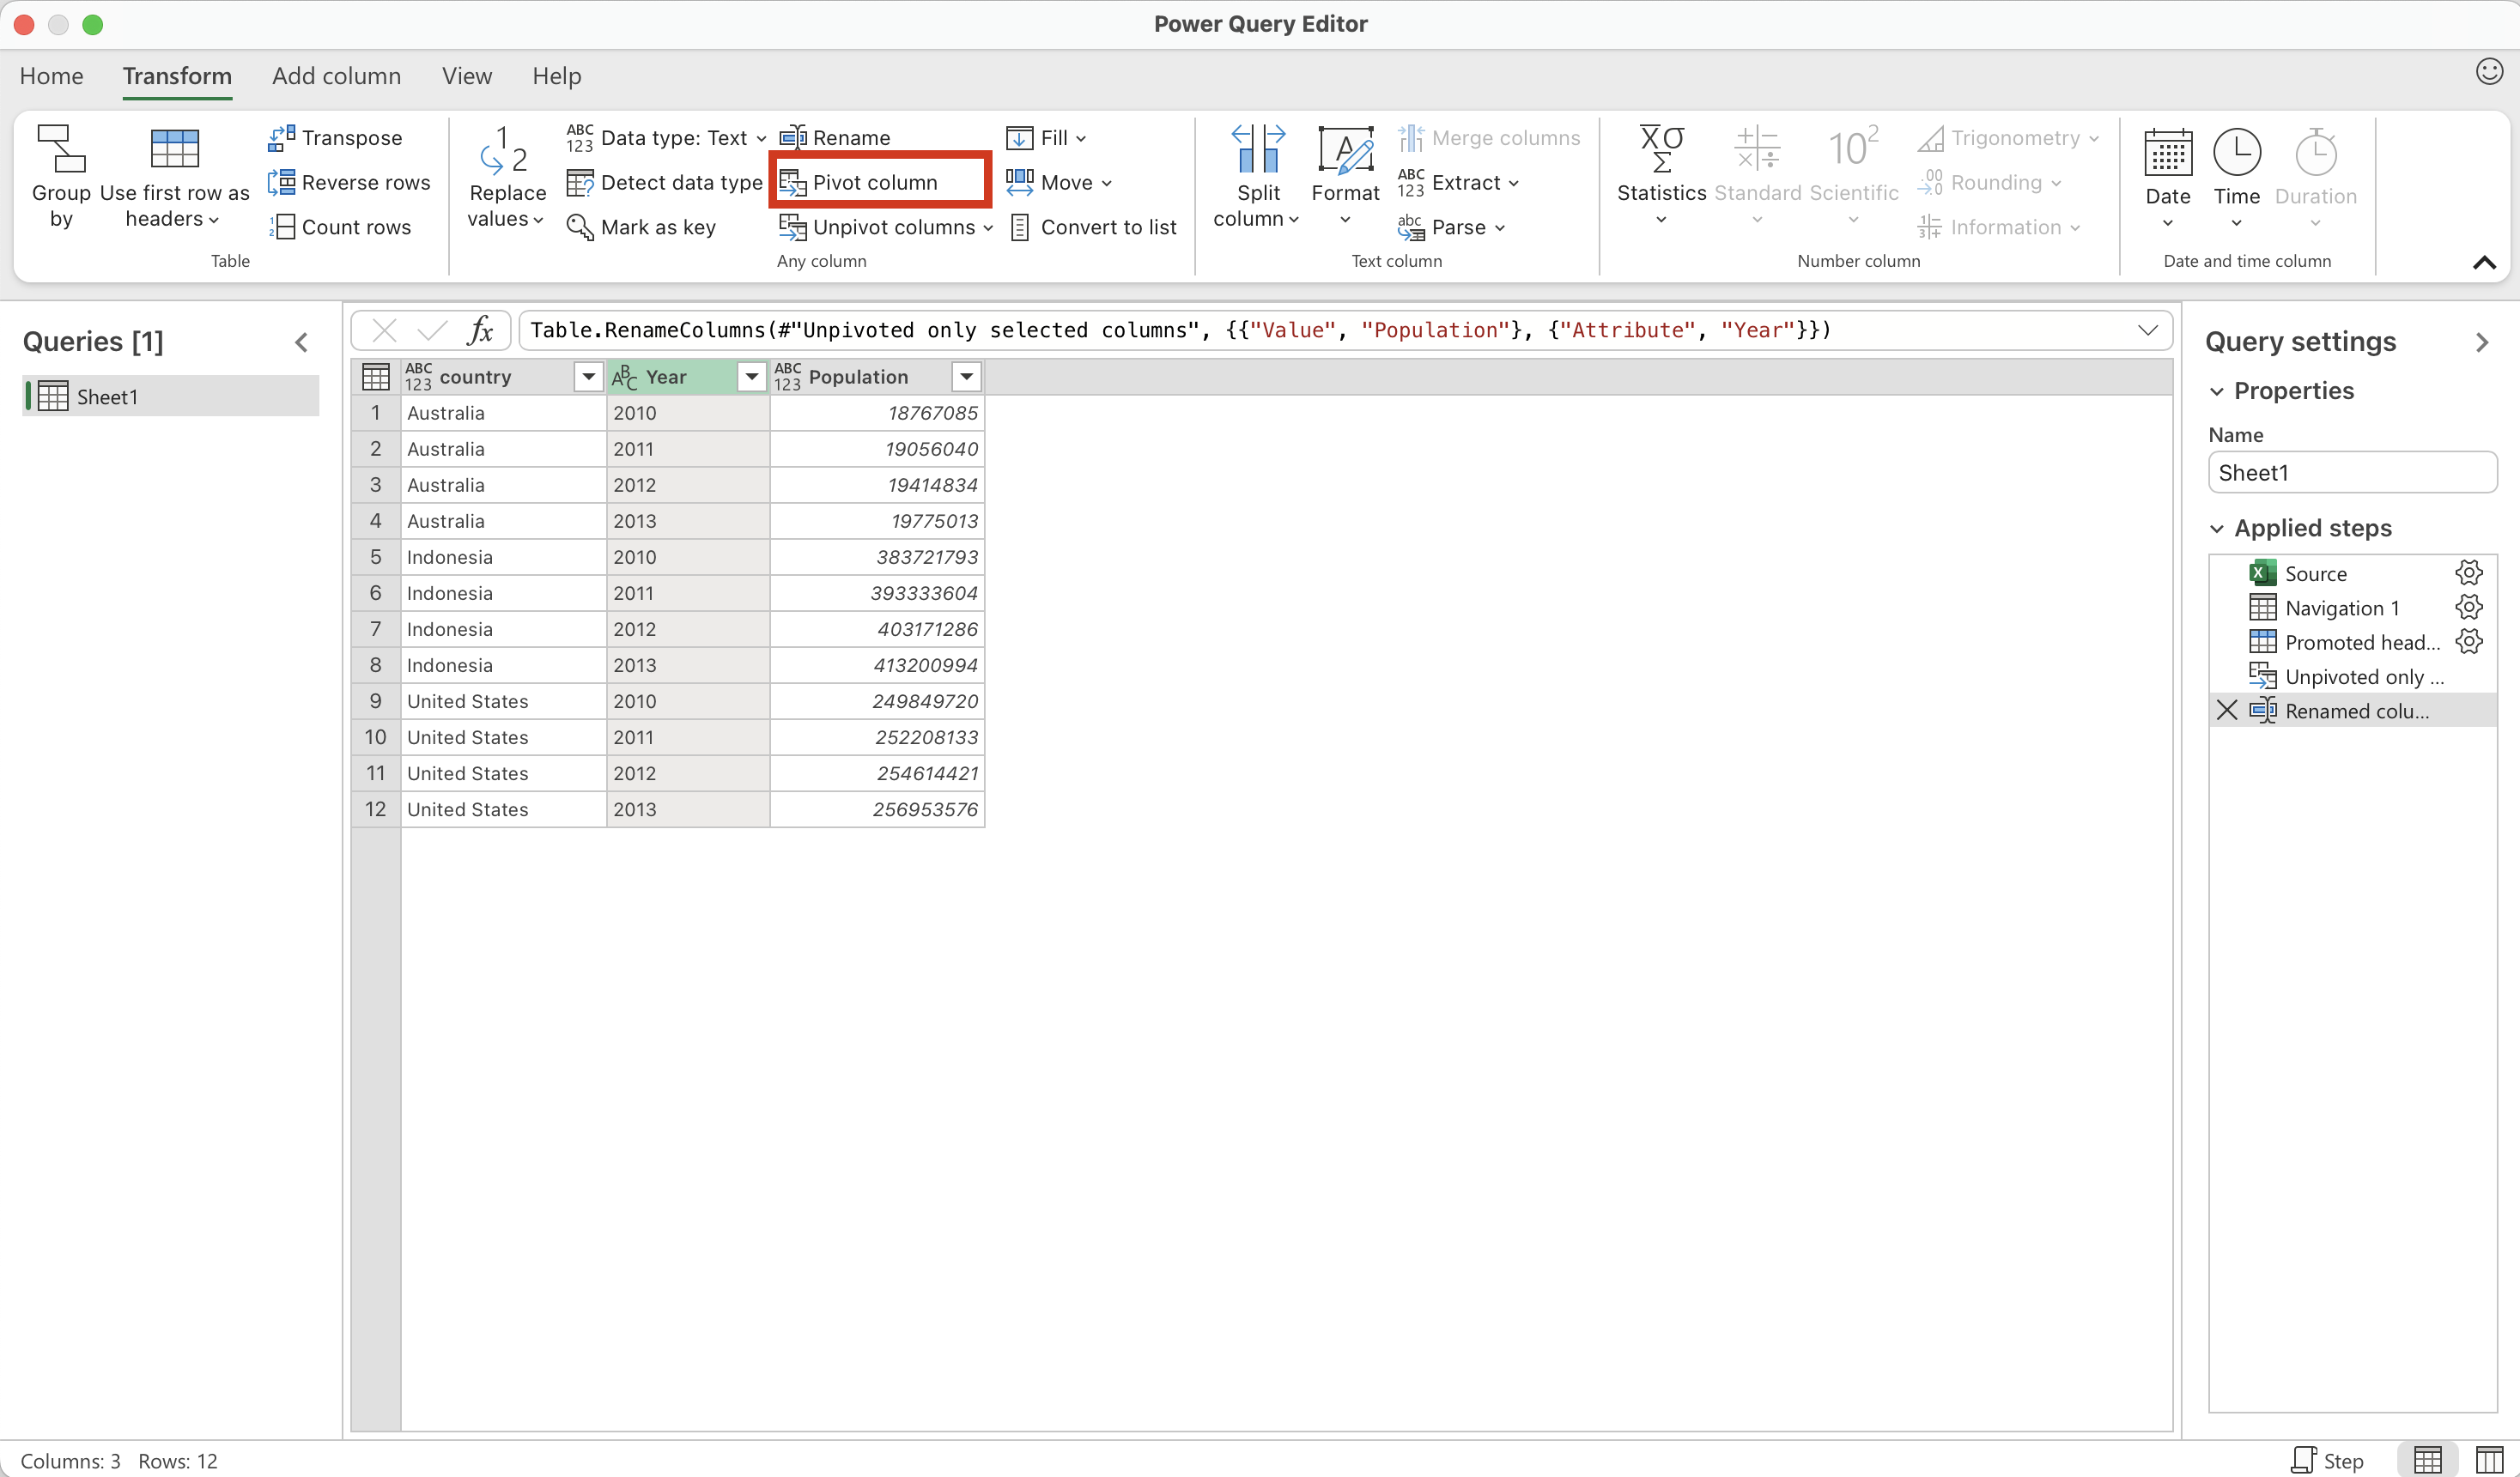Click the Count rows button
This screenshot has width=2520, height=1477.
pyautogui.click(x=341, y=227)
